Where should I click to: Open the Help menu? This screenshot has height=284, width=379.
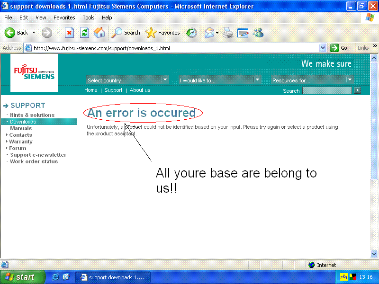107,18
